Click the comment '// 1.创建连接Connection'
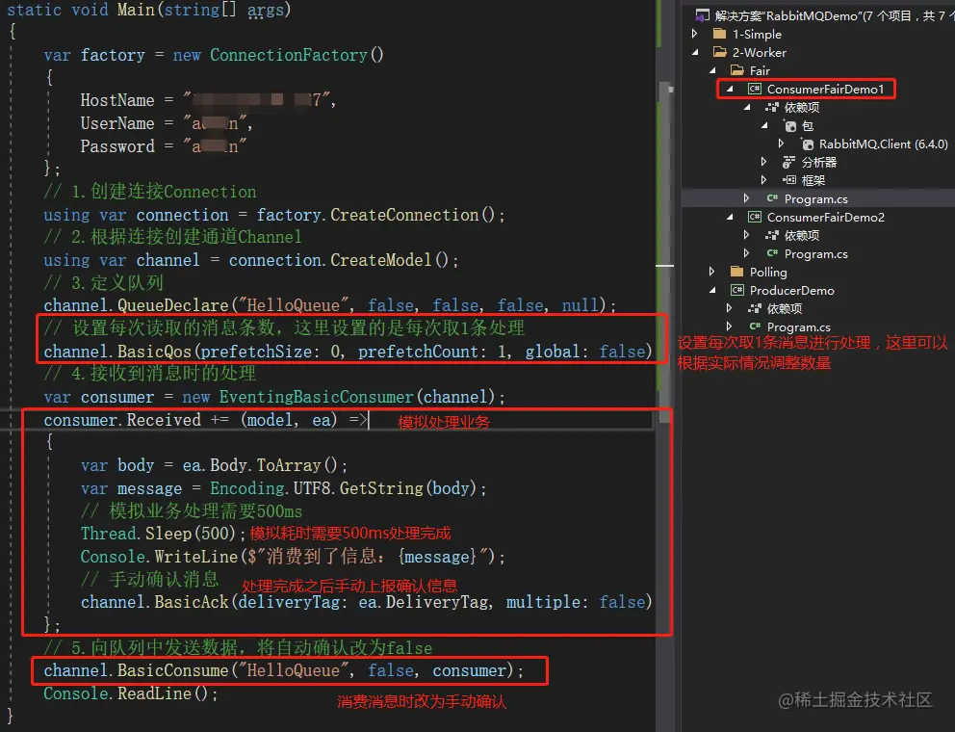This screenshot has height=732, width=955. [150, 192]
